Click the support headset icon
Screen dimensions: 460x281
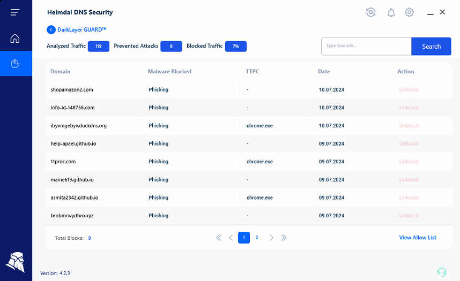[x=442, y=272]
